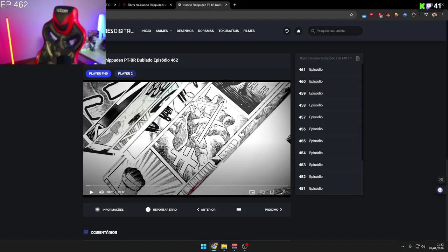This screenshot has width=448, height=252.
Task: Open the INFORMAÇÕES grid icon
Action: [x=98, y=210]
